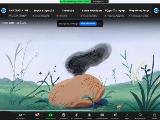This screenshot has height=120, width=160.
Task: Open the Chat panel
Action: coord(37,116)
